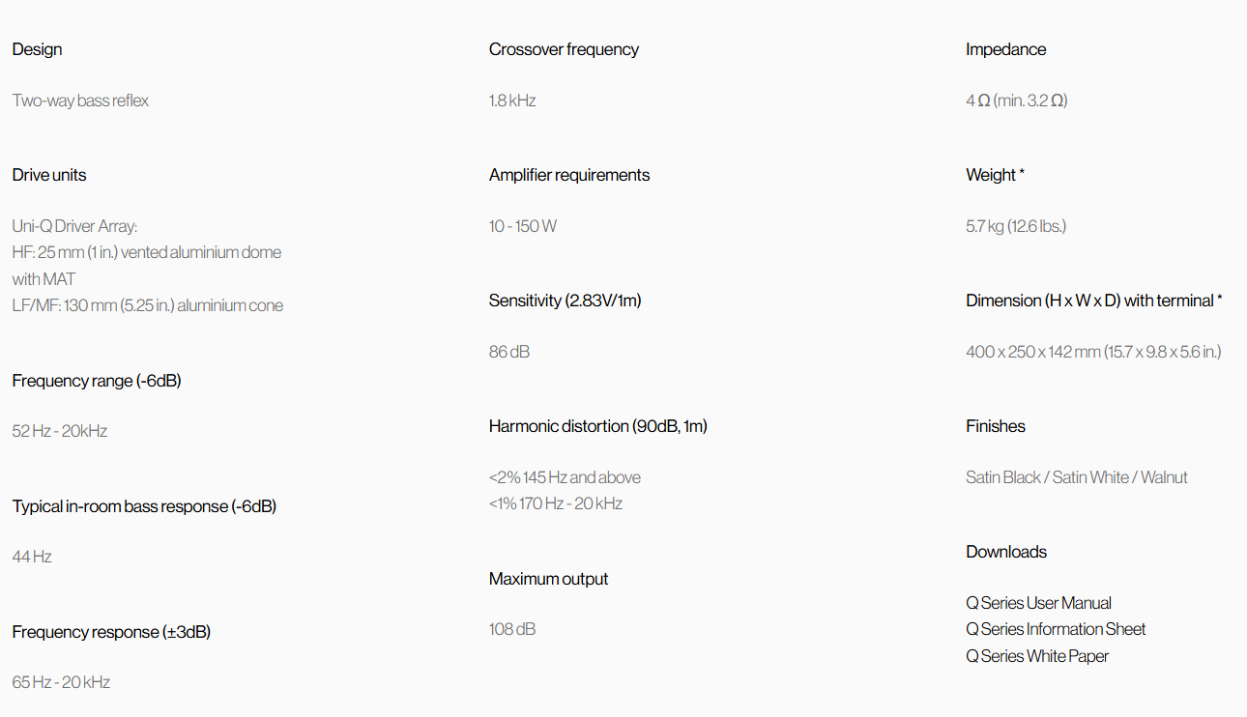This screenshot has height=717, width=1247.
Task: Click the Typical in-room bass response heading
Action: coord(144,506)
